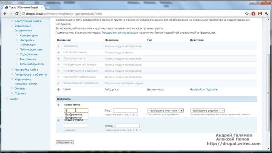Viewport: 272px width, 153px height.
Task: Grab the drag handle of Установки комментариев row
Action: pyautogui.click(x=58, y=83)
